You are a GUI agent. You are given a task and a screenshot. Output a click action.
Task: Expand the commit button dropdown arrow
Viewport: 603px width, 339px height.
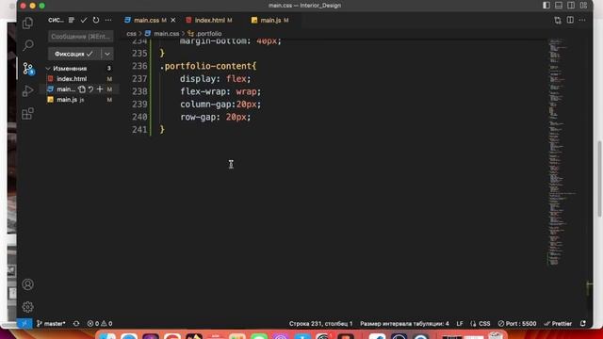[107, 54]
